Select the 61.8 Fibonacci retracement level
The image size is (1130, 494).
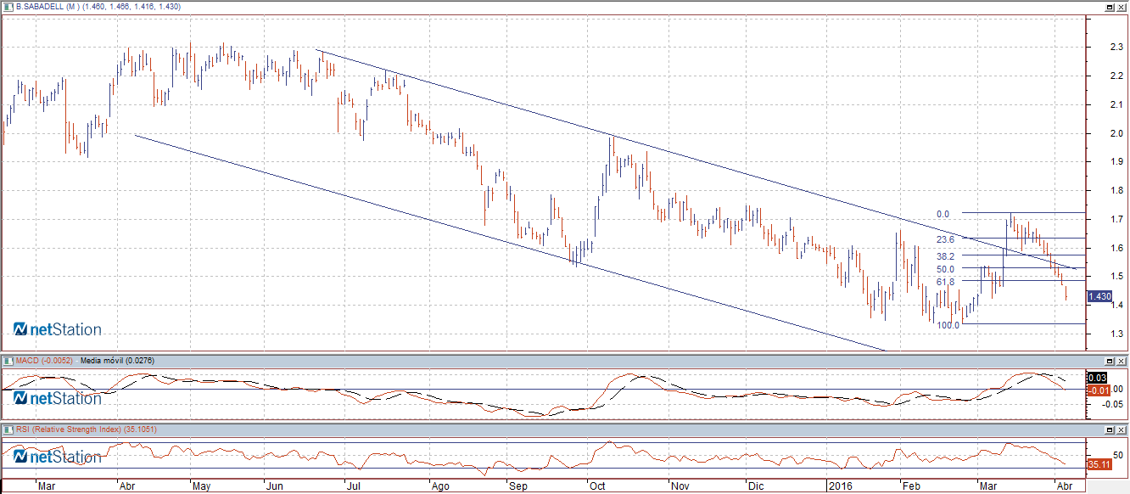point(946,282)
